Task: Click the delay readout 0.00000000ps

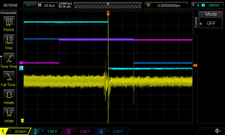Action: pos(169,5)
